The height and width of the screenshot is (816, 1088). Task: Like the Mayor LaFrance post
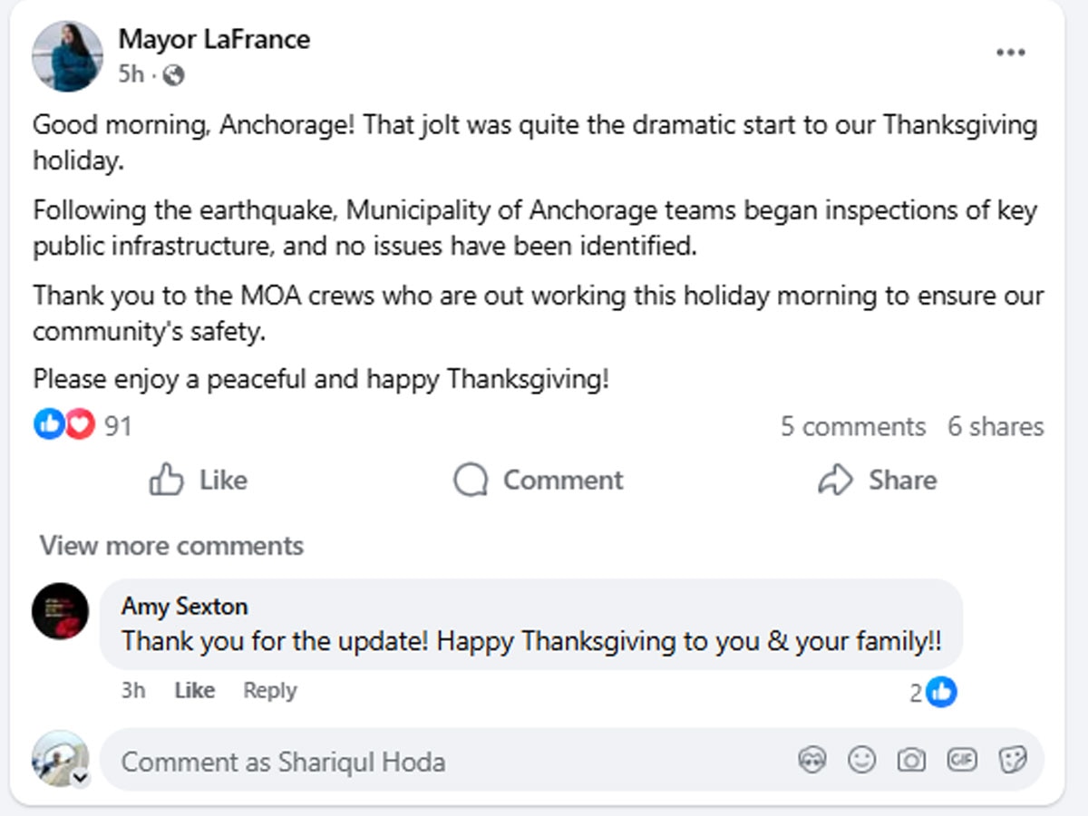click(x=198, y=480)
